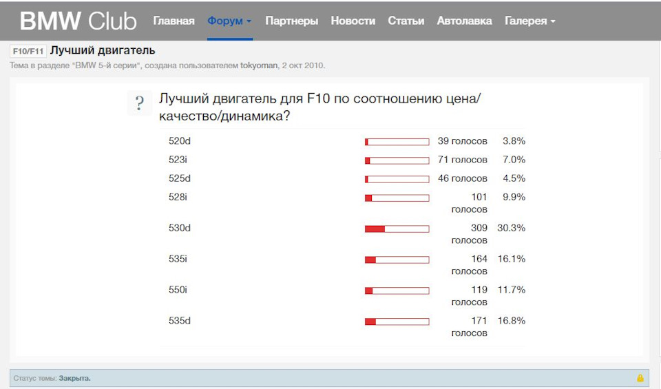Image resolution: width=661 pixels, height=389 pixels.
Task: Click the 550i result progress bar
Action: (397, 291)
